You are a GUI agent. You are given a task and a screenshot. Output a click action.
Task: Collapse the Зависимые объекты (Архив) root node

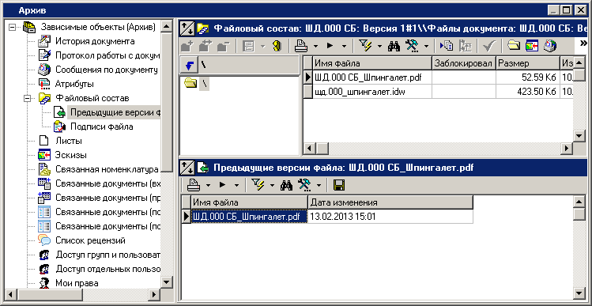pos(12,27)
